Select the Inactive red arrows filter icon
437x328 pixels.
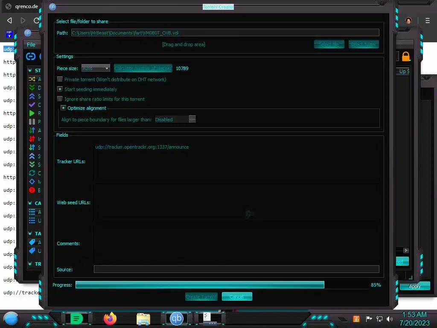(x=32, y=139)
